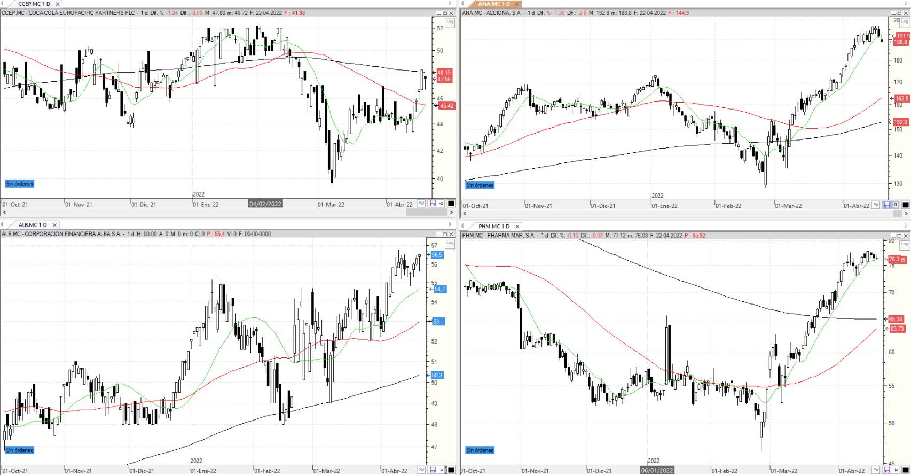Open the indicators wave icon in the ALB.MC chart
The image size is (911, 475).
[421, 470]
